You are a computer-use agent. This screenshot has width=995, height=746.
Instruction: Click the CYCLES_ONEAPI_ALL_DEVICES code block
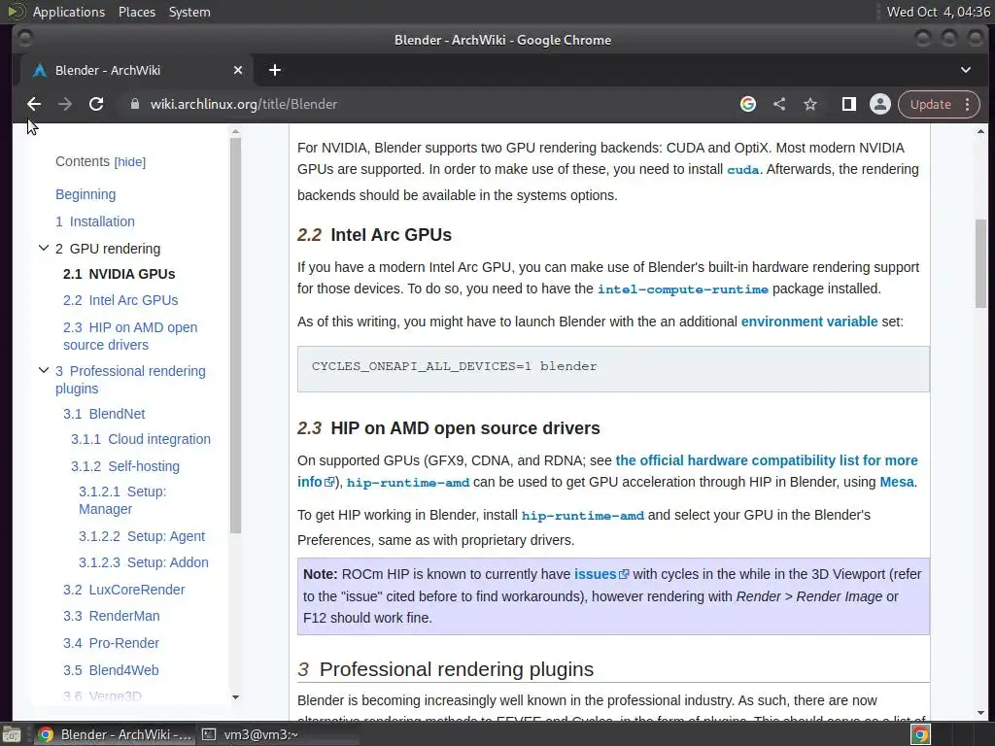tap(613, 368)
